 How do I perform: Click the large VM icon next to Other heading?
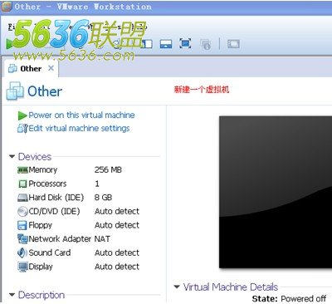(x=15, y=91)
